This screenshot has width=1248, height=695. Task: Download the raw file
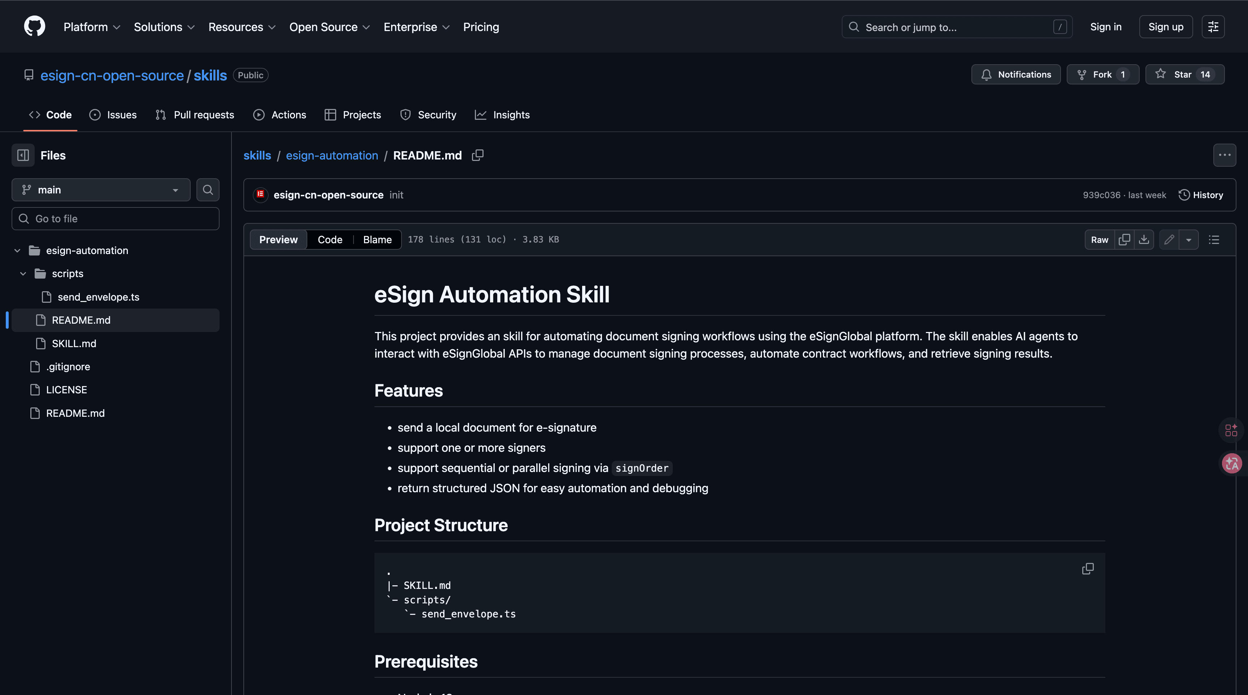point(1144,240)
